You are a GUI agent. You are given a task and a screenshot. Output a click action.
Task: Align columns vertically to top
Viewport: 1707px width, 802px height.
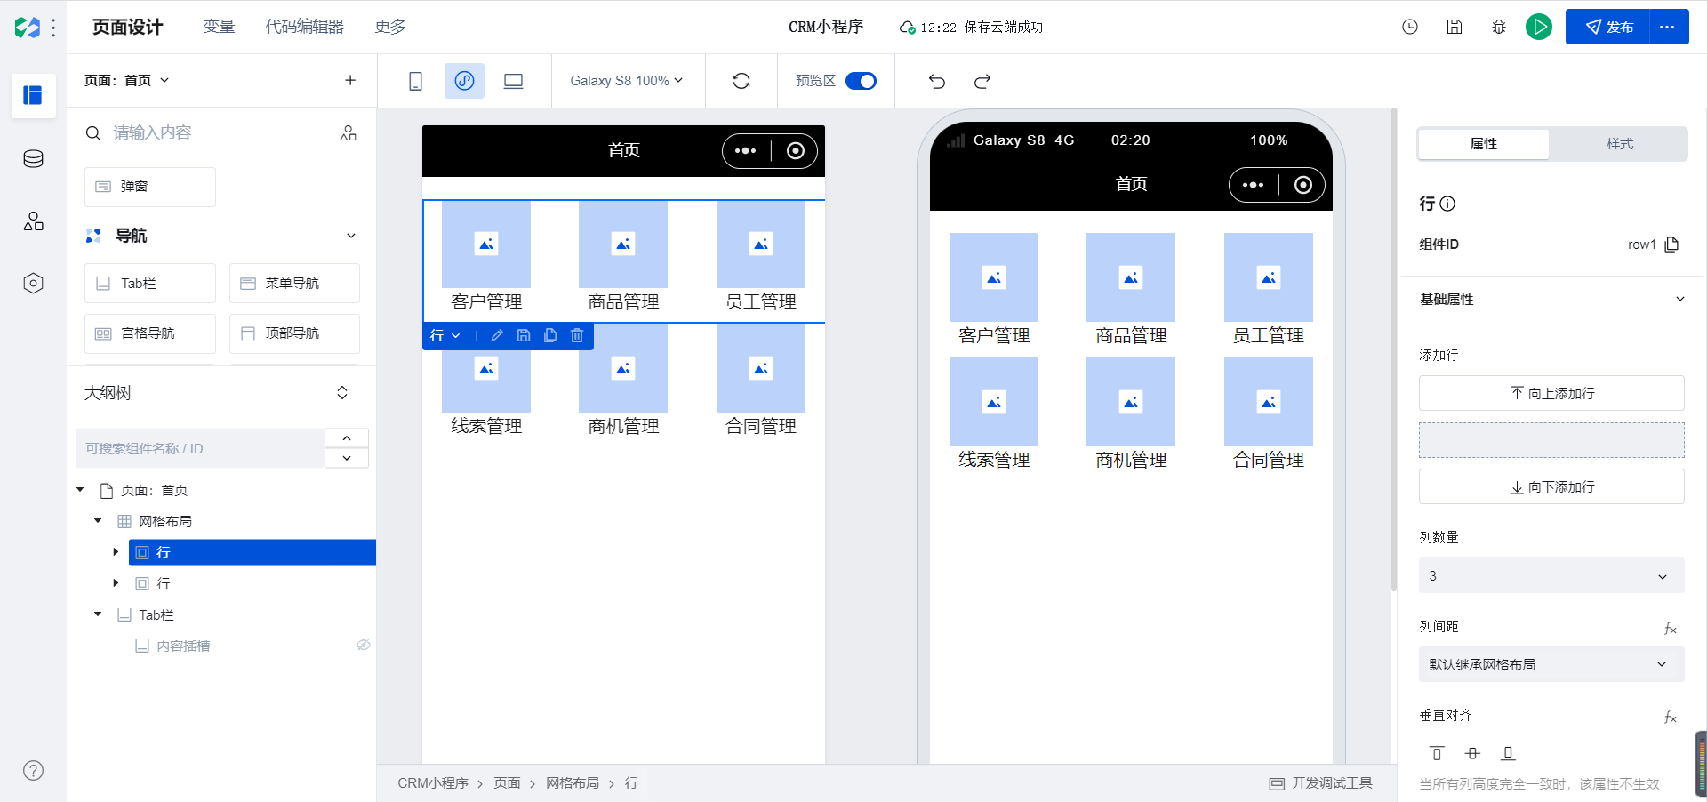pos(1437,753)
